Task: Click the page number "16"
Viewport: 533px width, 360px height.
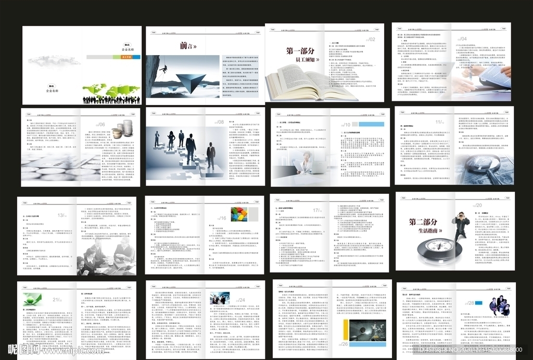Action: click(223, 218)
